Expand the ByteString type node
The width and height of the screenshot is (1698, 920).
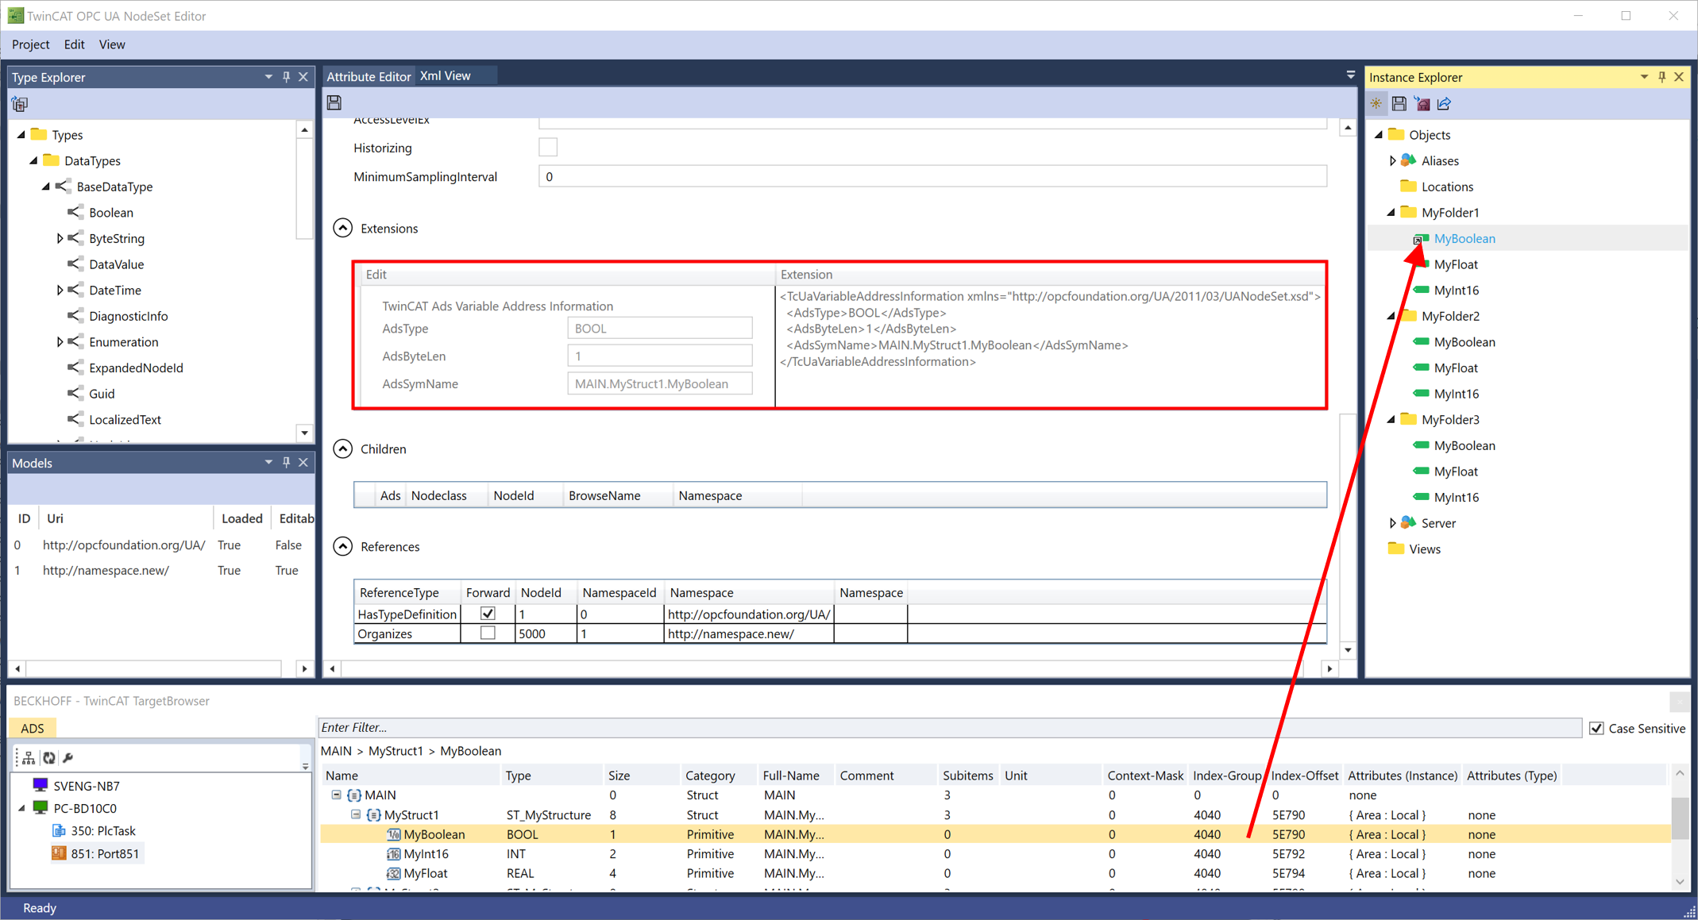coord(60,238)
